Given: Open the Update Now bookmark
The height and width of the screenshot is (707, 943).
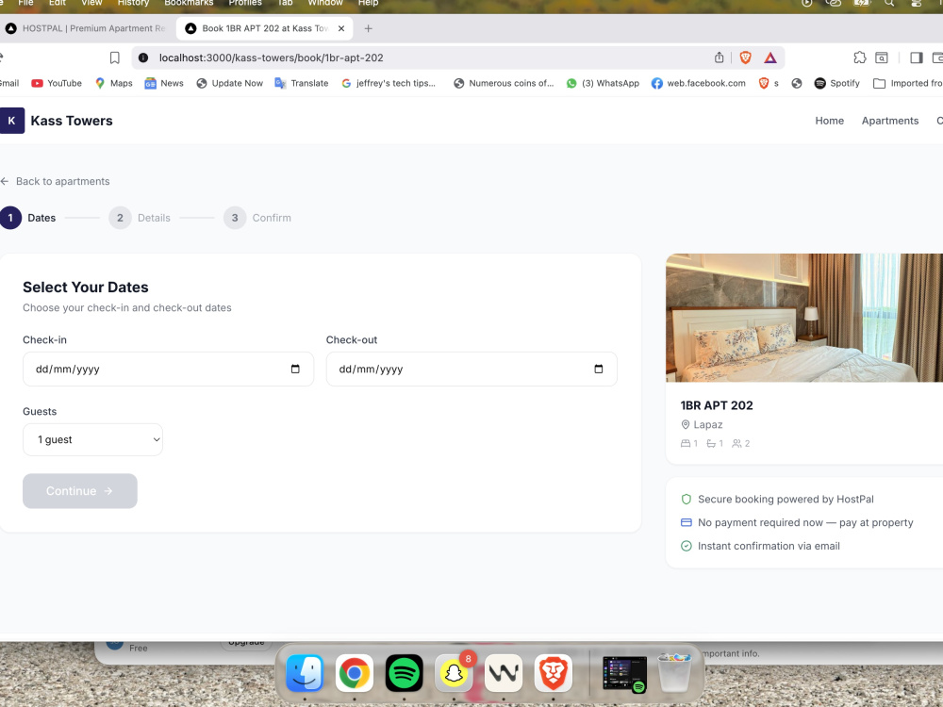Looking at the screenshot, I should click(230, 83).
